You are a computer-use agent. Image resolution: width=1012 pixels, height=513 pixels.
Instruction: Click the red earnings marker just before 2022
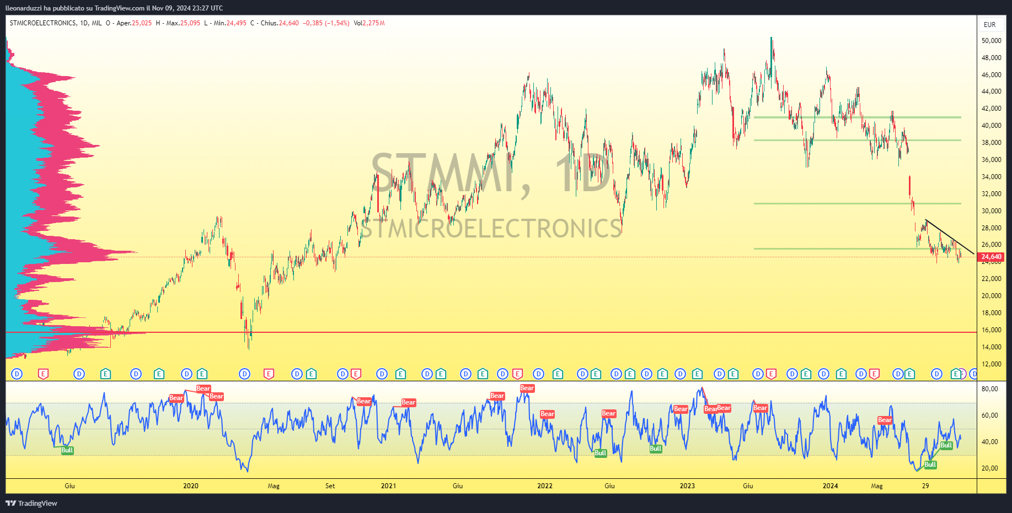pyautogui.click(x=517, y=374)
